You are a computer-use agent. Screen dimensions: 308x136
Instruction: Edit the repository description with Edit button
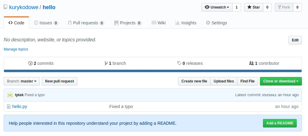295,40
